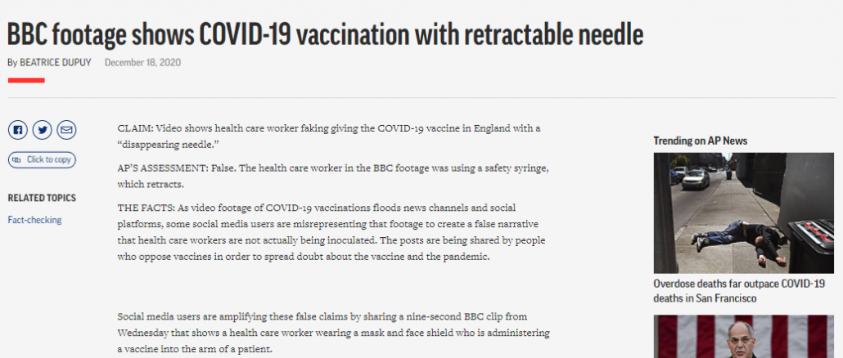Click the red accent bar under byline

coord(26,81)
